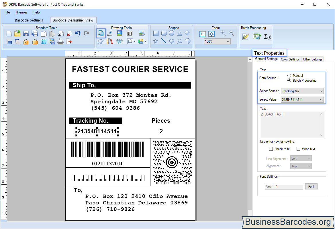The height and width of the screenshot is (229, 335).
Task: Open the General Settings tab
Action: 267,59
